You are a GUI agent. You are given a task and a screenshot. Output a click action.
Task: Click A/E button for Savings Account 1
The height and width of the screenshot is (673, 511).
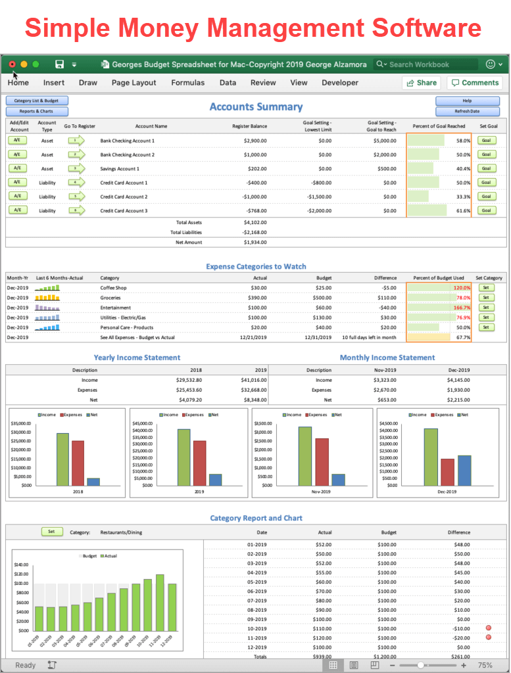[x=17, y=168]
